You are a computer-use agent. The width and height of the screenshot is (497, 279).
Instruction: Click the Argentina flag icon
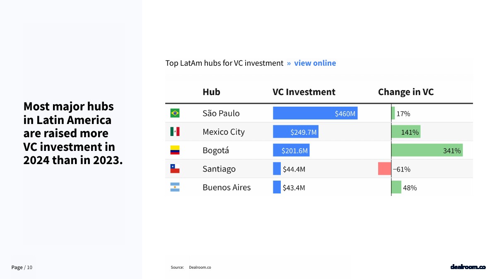(x=175, y=188)
